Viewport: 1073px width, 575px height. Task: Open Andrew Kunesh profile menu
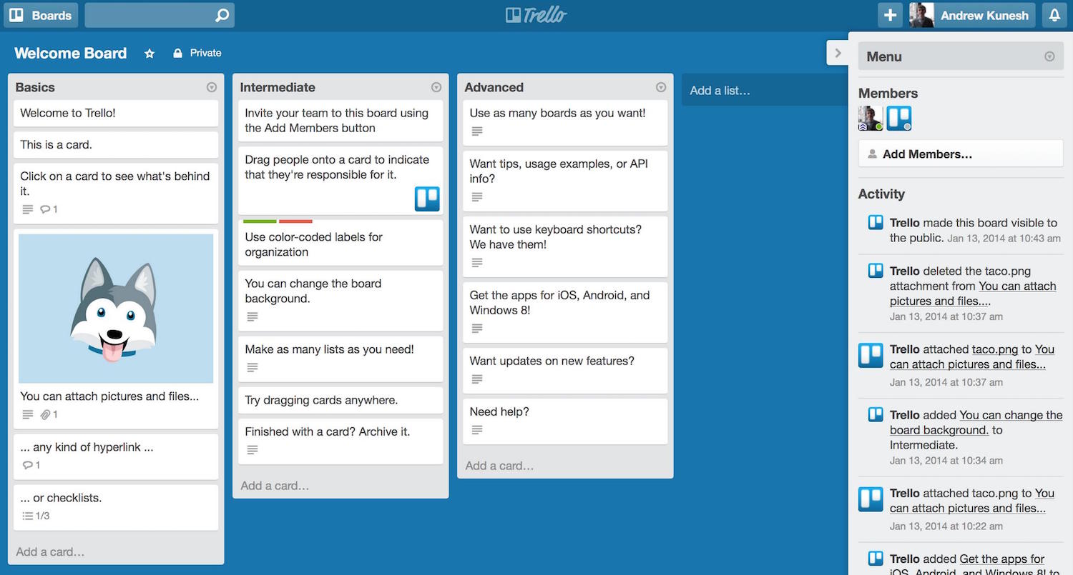[x=971, y=15]
